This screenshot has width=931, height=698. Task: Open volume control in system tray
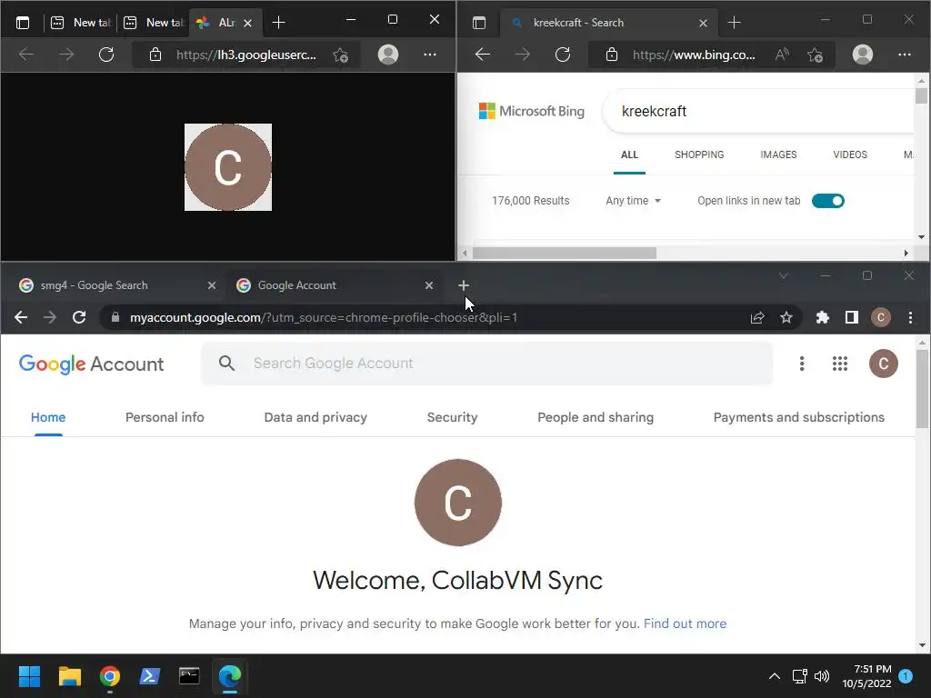[x=822, y=676]
